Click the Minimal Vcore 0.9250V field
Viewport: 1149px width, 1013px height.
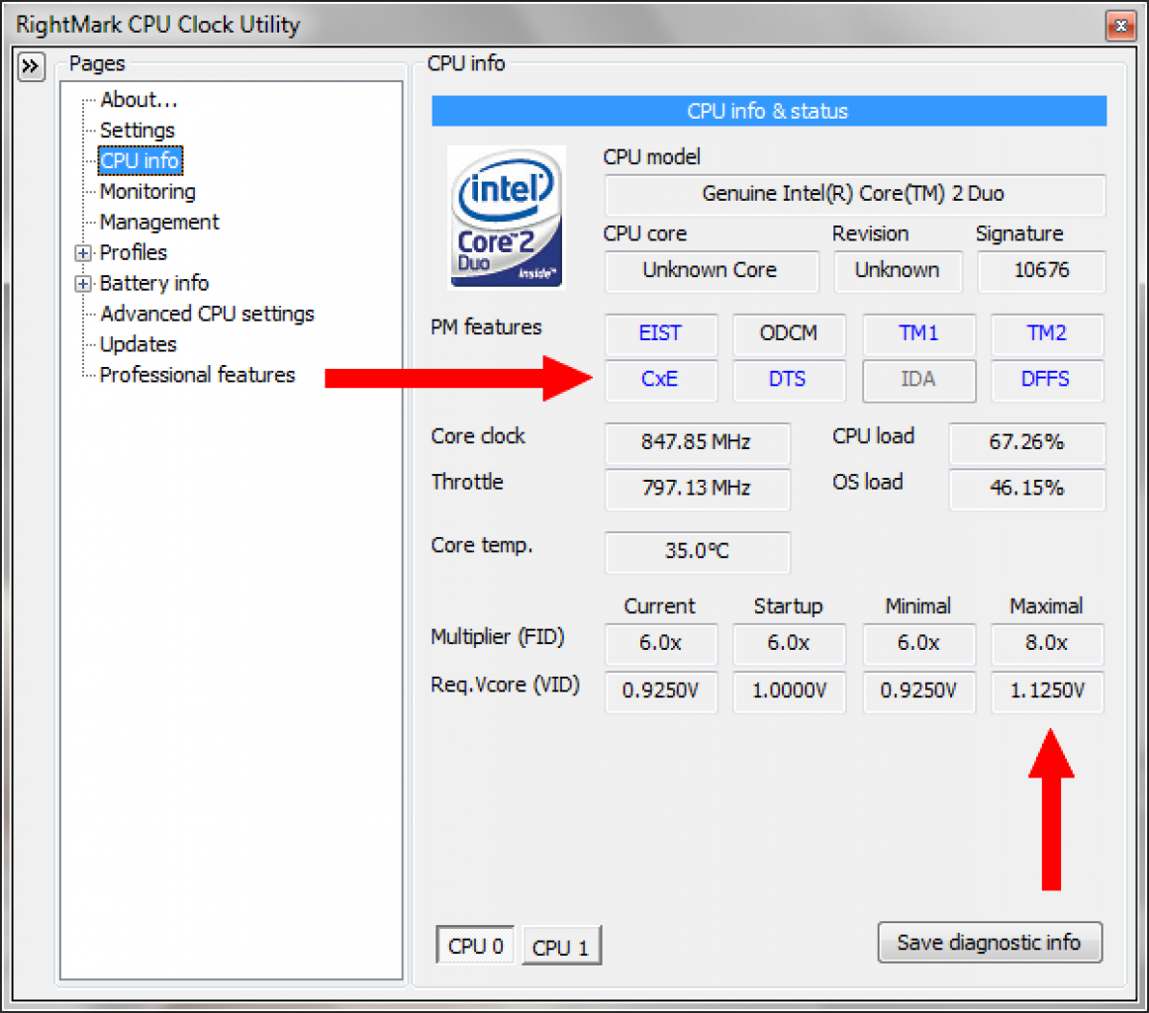pos(918,691)
